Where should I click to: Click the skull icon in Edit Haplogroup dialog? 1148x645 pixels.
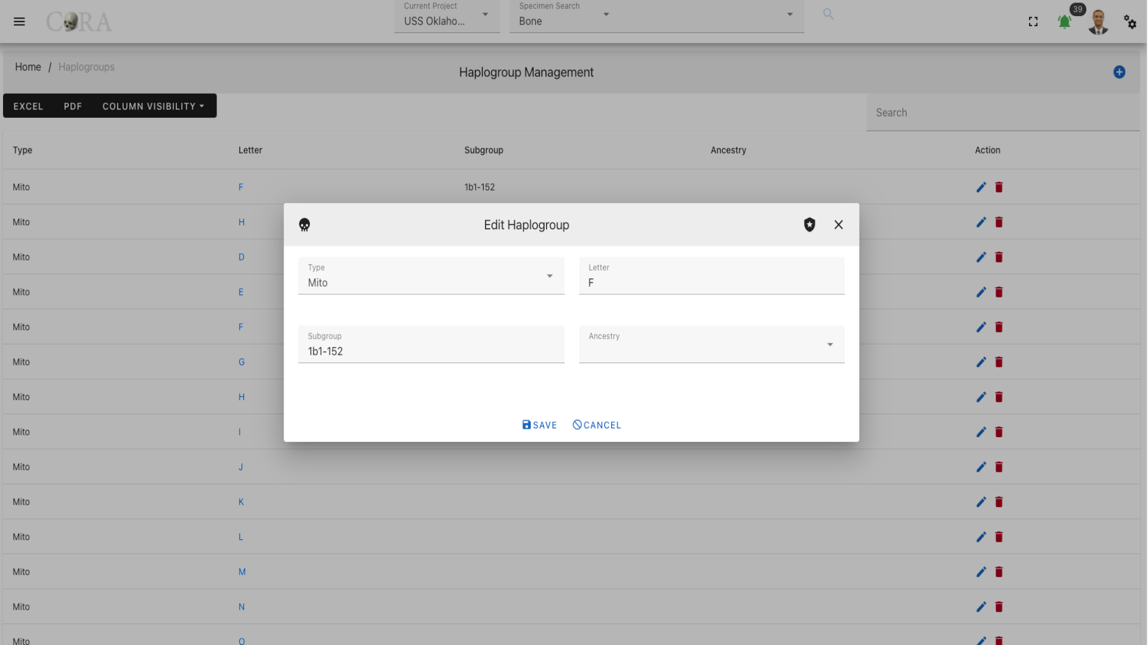[304, 225]
